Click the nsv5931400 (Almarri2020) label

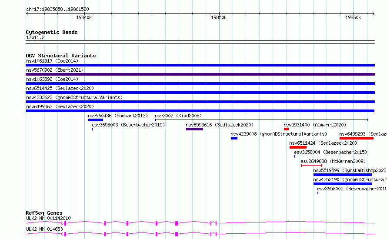315,125
